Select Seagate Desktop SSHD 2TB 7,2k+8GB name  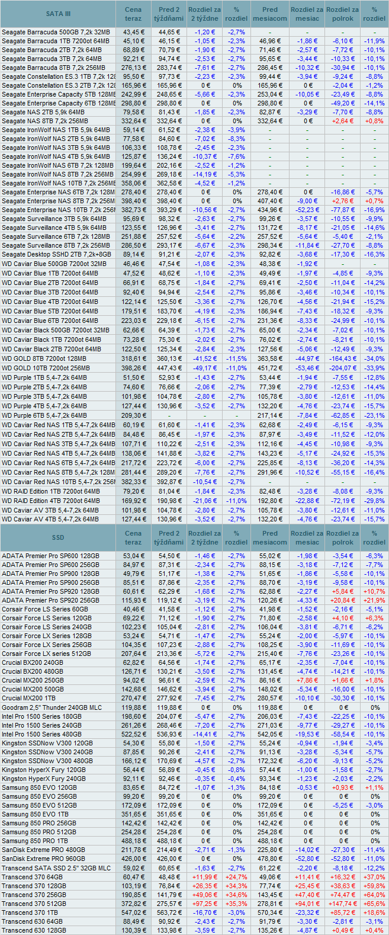pos(56,254)
